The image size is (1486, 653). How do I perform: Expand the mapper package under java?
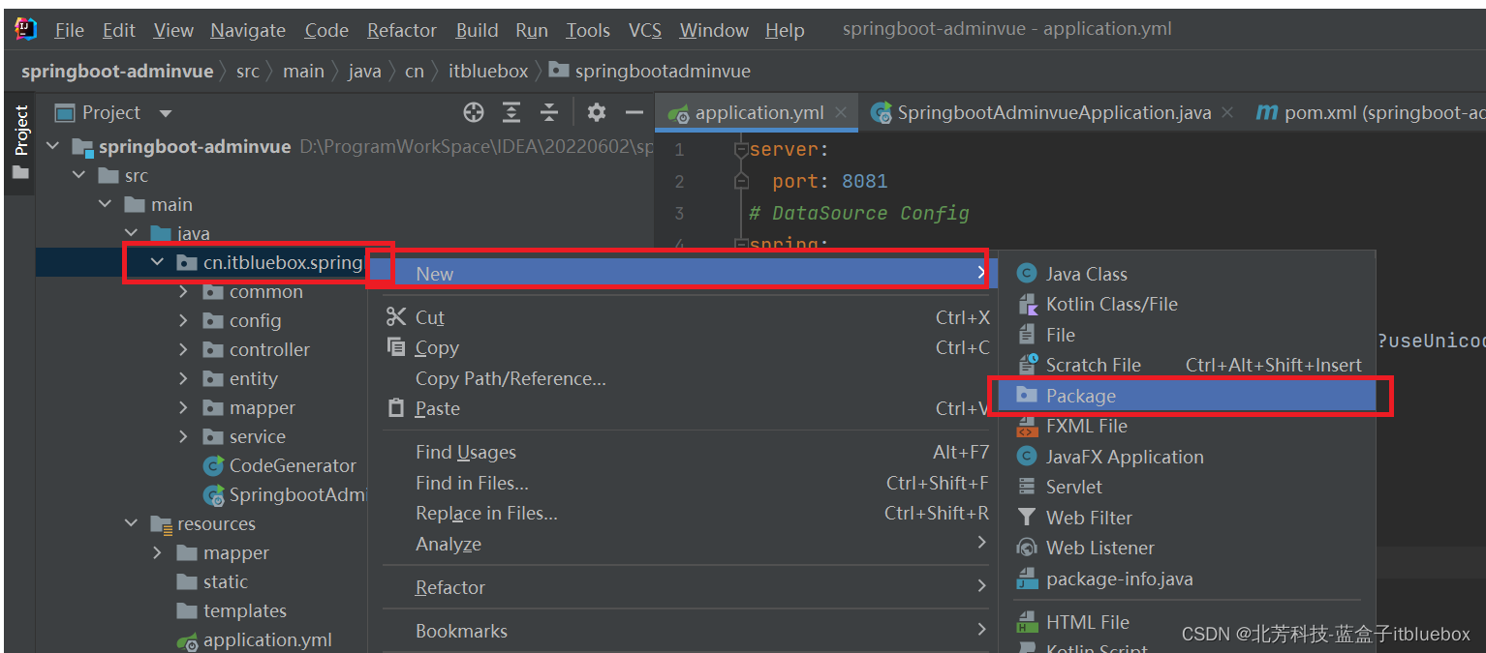click(183, 407)
